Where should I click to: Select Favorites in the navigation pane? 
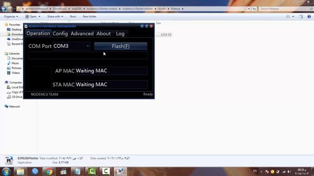[15, 24]
